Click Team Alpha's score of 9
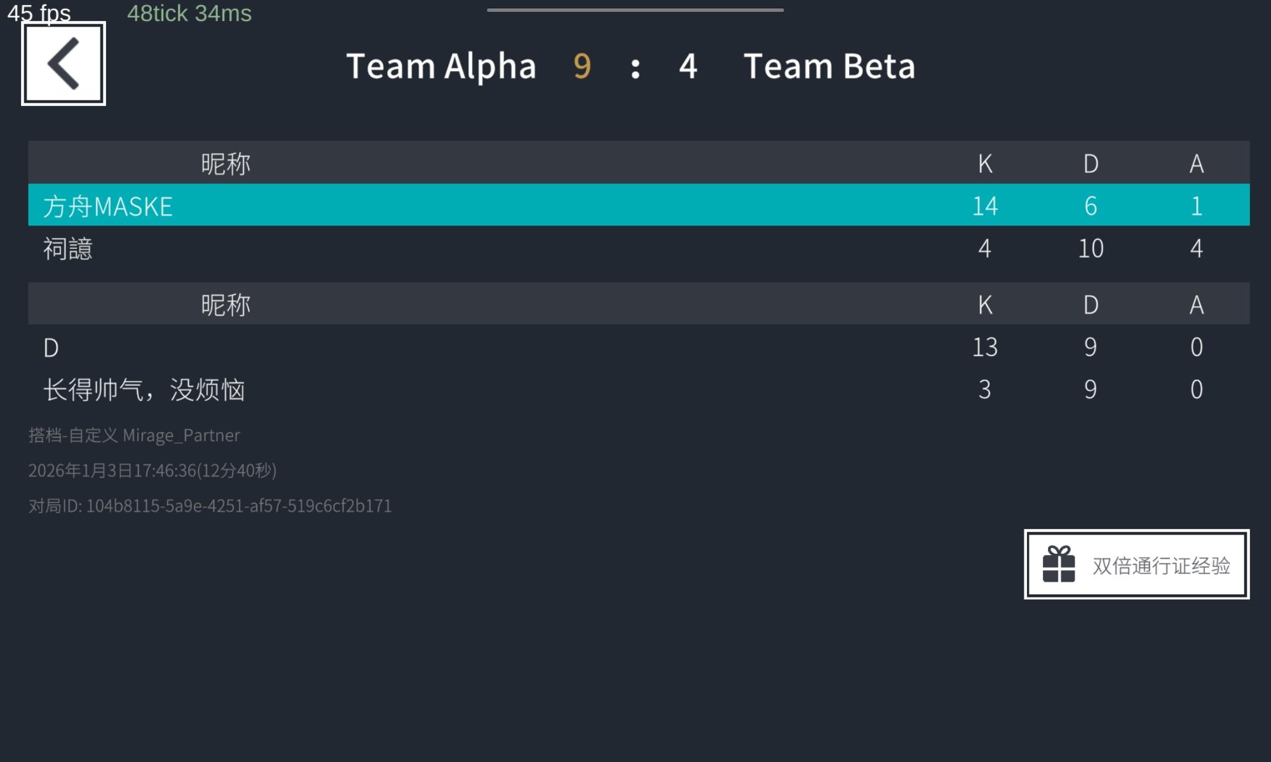Screen dimensions: 1271x762 [582, 66]
